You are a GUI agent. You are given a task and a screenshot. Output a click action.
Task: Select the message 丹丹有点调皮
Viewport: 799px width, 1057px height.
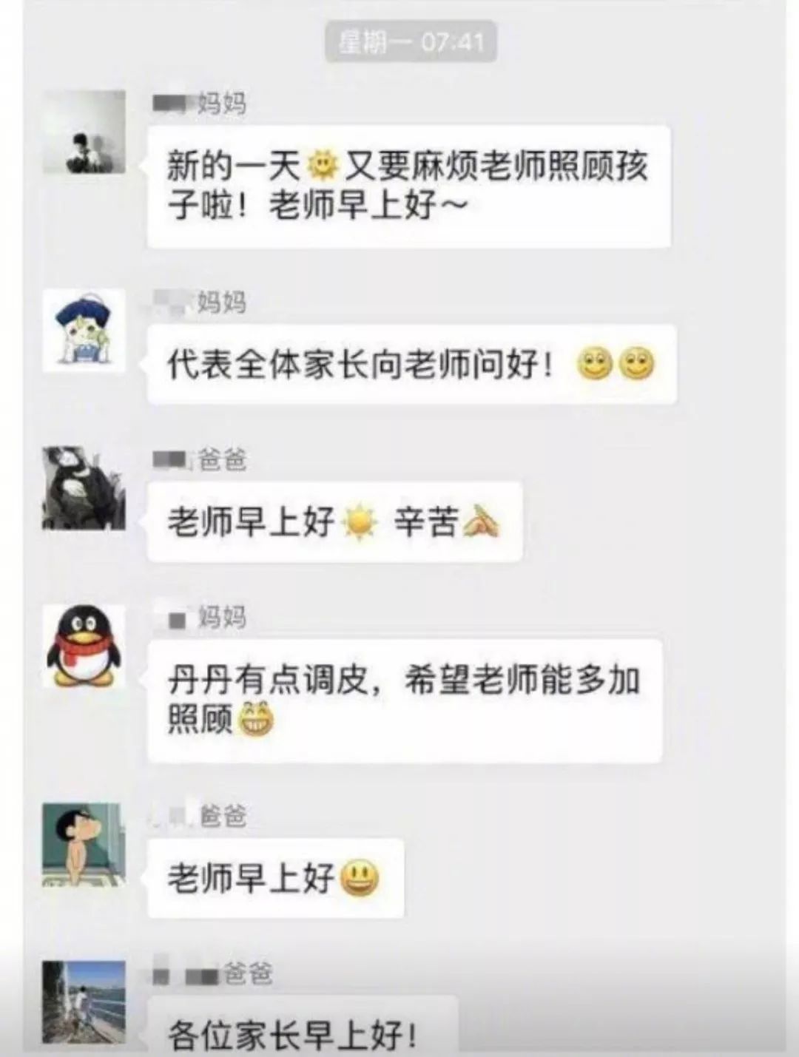405,700
